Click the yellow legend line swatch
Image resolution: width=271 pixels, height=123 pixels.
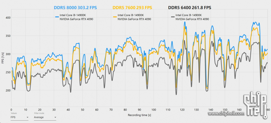coord(115,17)
